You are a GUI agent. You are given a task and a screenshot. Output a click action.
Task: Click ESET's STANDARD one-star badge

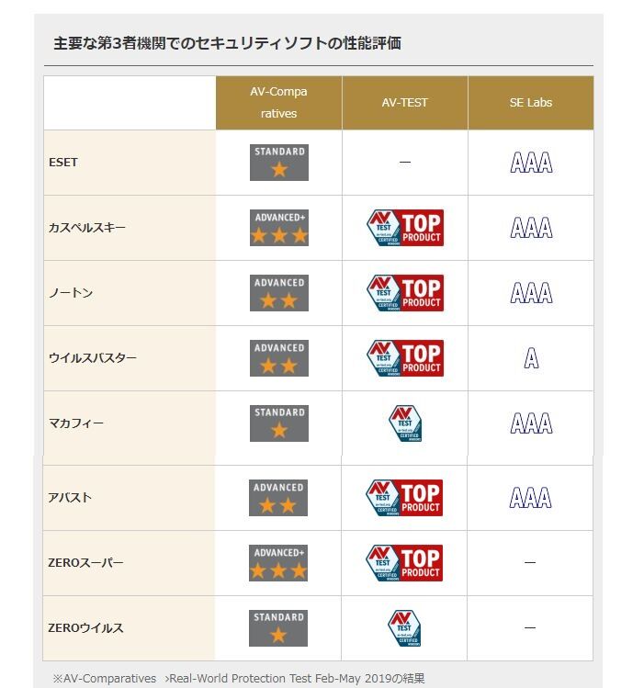pos(279,163)
